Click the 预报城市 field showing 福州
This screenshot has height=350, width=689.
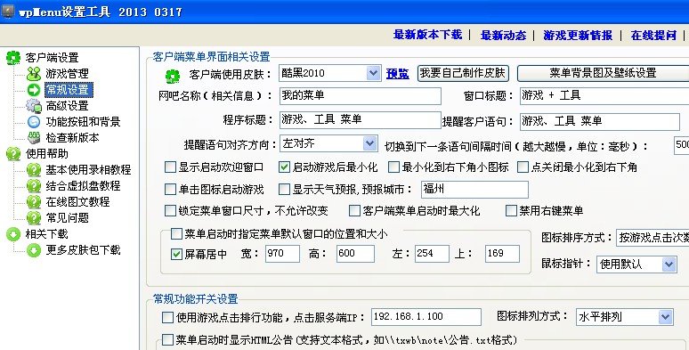coord(474,190)
